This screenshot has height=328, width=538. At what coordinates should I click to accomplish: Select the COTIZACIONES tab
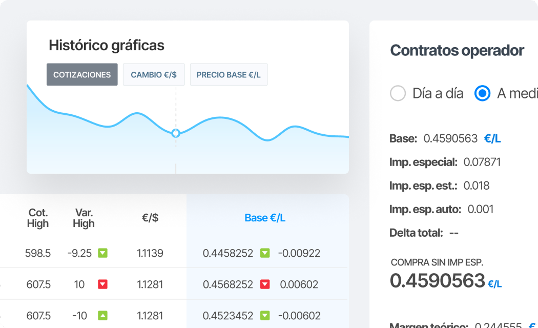coord(82,74)
